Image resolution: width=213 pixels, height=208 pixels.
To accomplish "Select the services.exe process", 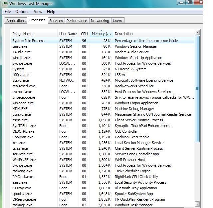I will 103,154.
